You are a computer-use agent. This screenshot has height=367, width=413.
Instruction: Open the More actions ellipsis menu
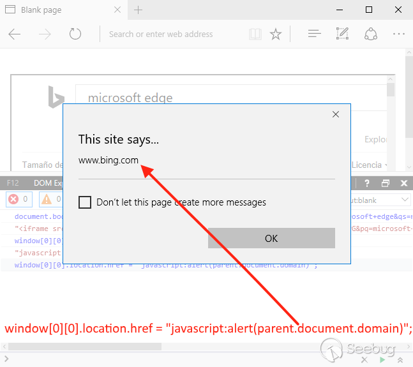pyautogui.click(x=399, y=34)
